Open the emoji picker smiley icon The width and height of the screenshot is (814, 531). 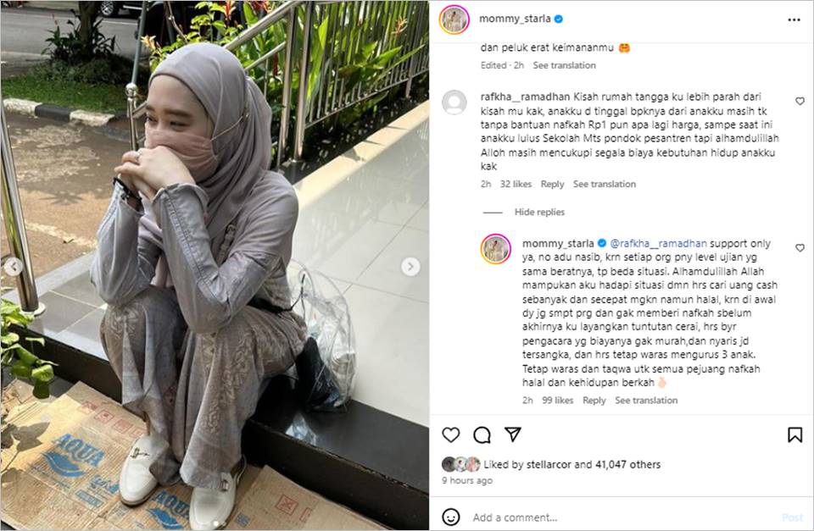[x=450, y=517]
